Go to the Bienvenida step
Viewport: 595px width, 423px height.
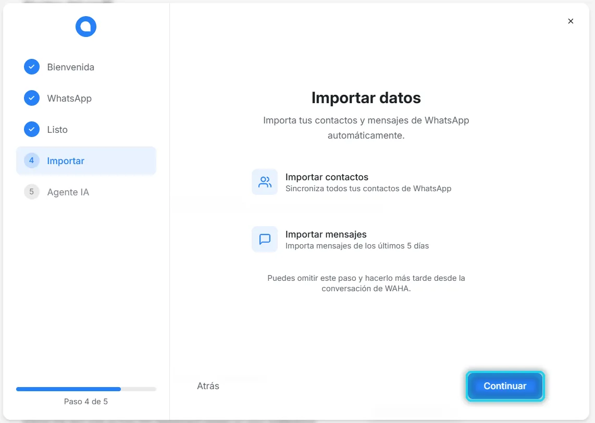click(86, 67)
